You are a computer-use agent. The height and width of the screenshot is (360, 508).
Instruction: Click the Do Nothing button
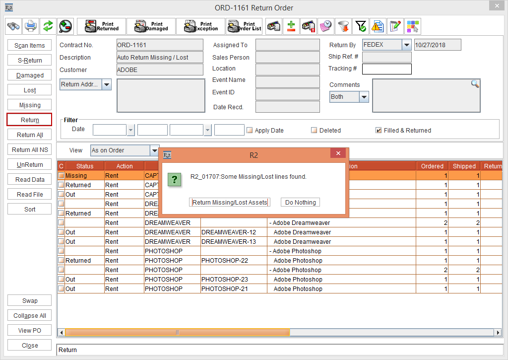click(x=300, y=203)
